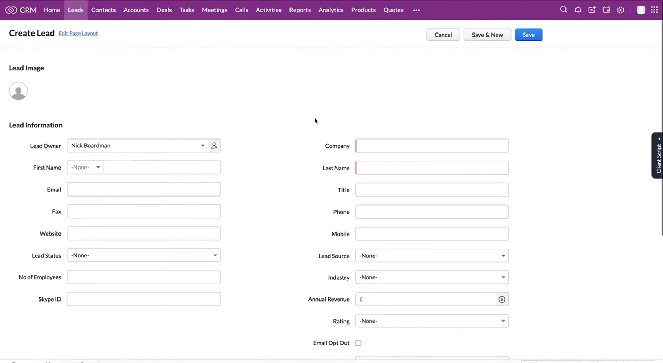Image resolution: width=663 pixels, height=363 pixels.
Task: Open the settings gear icon
Action: (x=620, y=10)
